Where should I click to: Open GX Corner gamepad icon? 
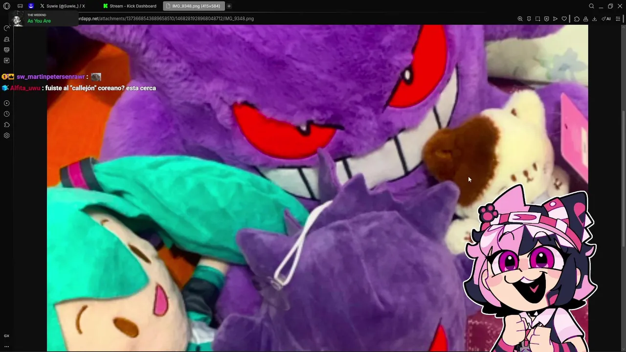click(20, 6)
